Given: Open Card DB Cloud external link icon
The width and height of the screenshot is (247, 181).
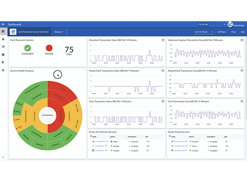Looking at the screenshot, I should [186, 150].
